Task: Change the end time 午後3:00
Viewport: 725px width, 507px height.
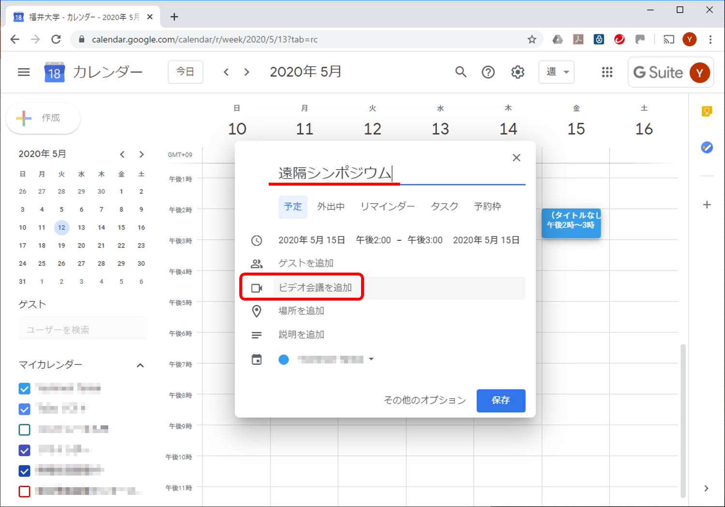Action: click(425, 240)
